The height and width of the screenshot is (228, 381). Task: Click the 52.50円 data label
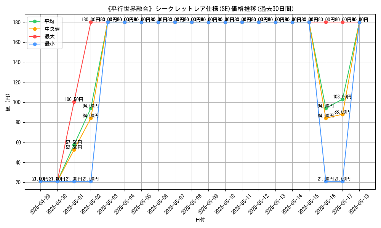coord(74,147)
